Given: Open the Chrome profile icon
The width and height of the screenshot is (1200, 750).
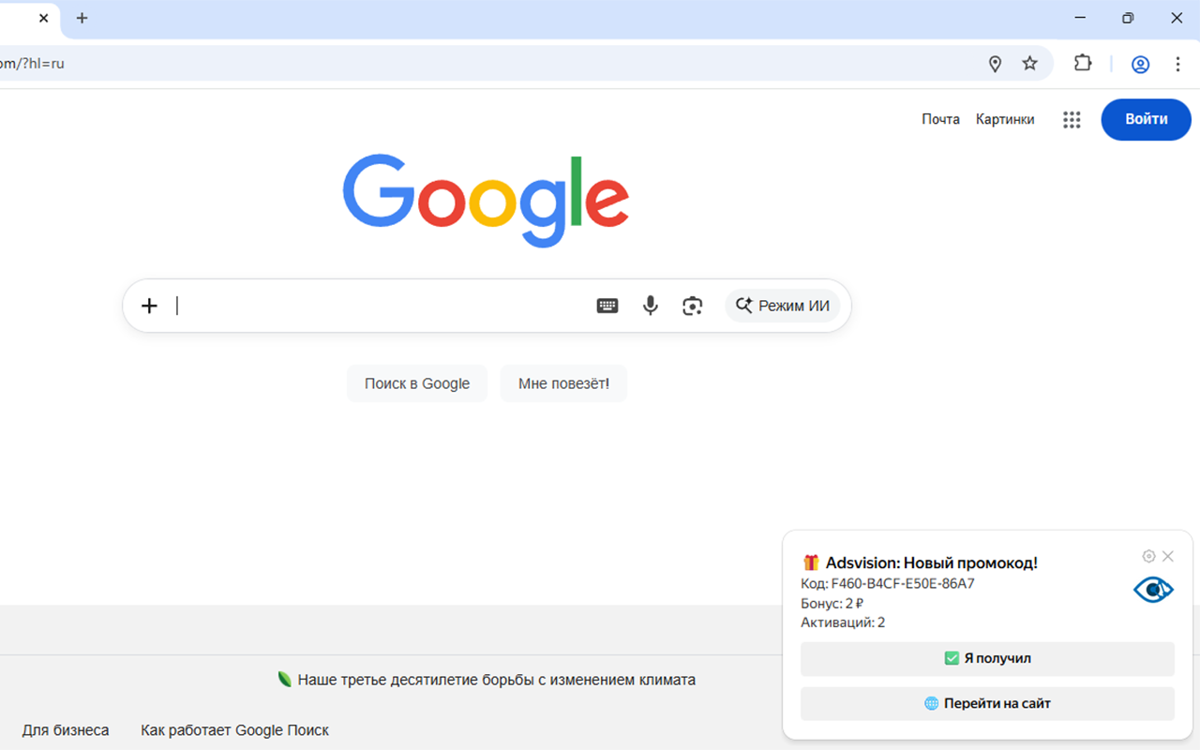Looking at the screenshot, I should tap(1140, 64).
